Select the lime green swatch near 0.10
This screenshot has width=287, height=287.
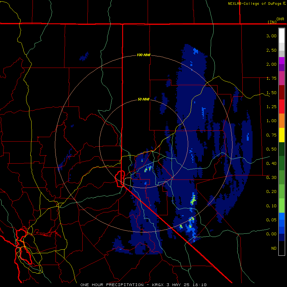[x=282, y=206]
